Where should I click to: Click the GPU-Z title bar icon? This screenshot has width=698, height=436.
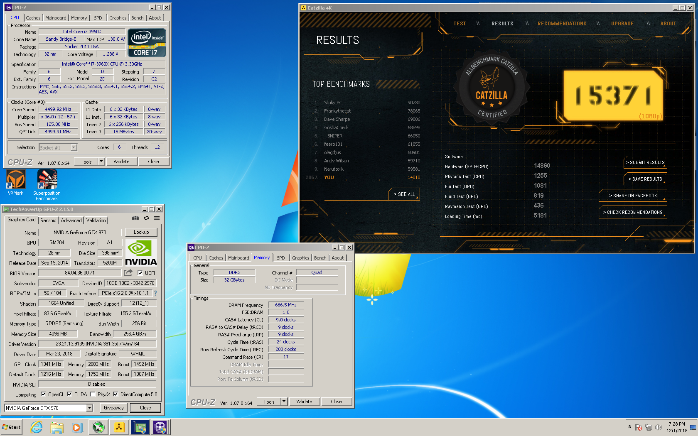coord(6,209)
